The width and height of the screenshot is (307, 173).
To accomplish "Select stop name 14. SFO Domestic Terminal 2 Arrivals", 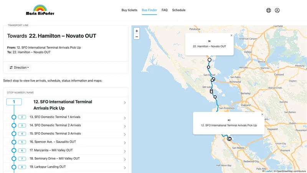I will click(x=55, y=125).
